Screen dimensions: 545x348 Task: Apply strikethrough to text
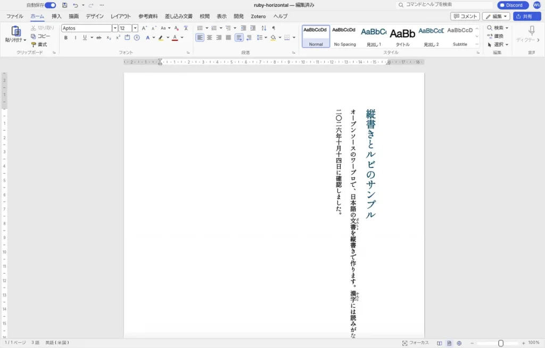point(98,38)
